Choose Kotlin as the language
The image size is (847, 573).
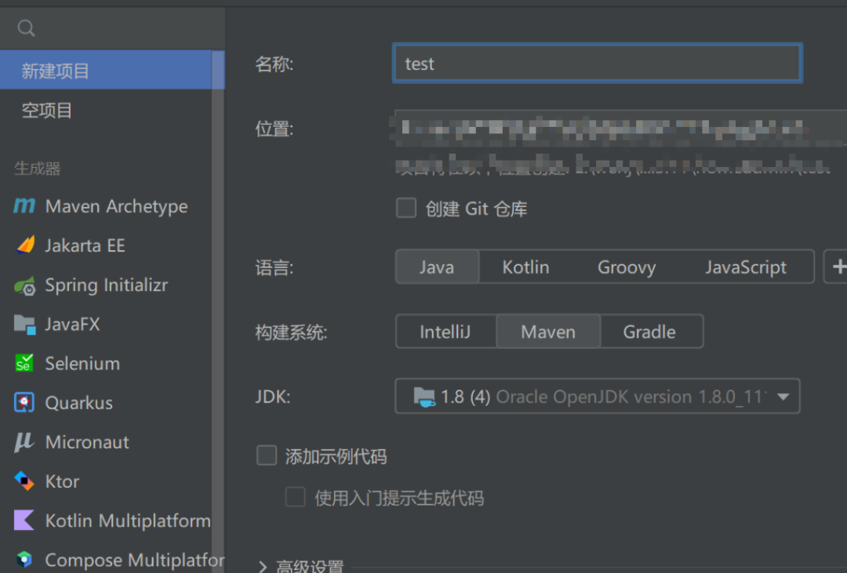click(x=525, y=267)
